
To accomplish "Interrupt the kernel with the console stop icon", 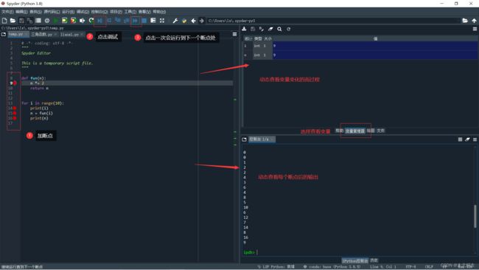I will pyautogui.click(x=460, y=139).
